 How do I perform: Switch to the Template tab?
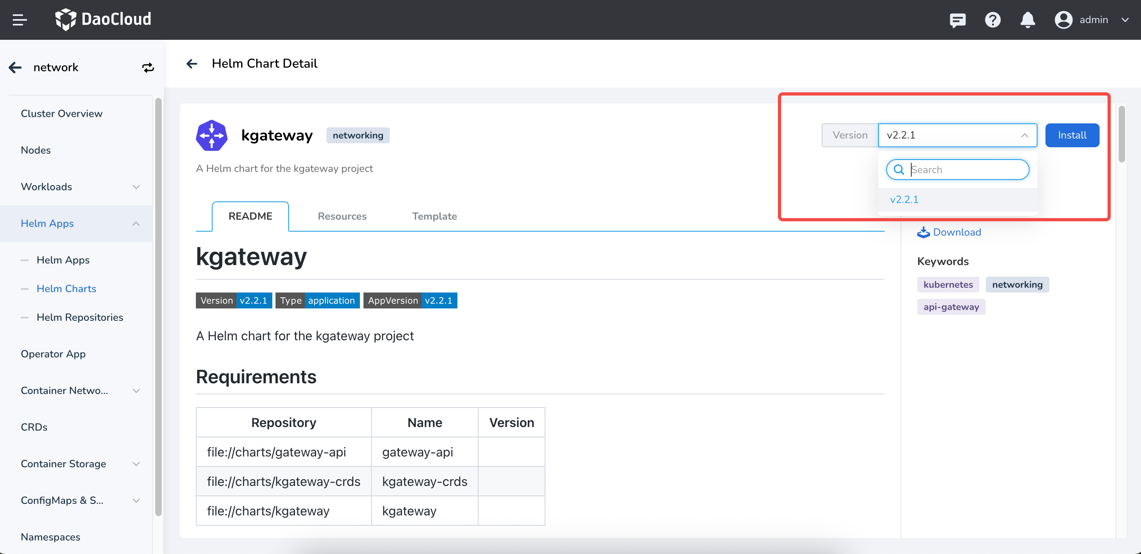(434, 216)
